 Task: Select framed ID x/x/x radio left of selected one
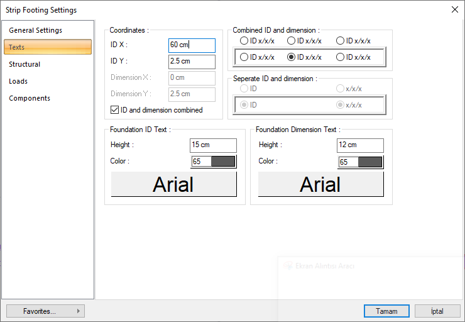tap(244, 57)
